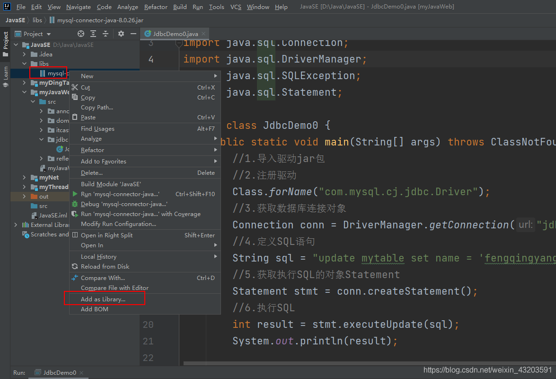Expand the out folder
This screenshot has width=556, height=379.
pyautogui.click(x=24, y=196)
